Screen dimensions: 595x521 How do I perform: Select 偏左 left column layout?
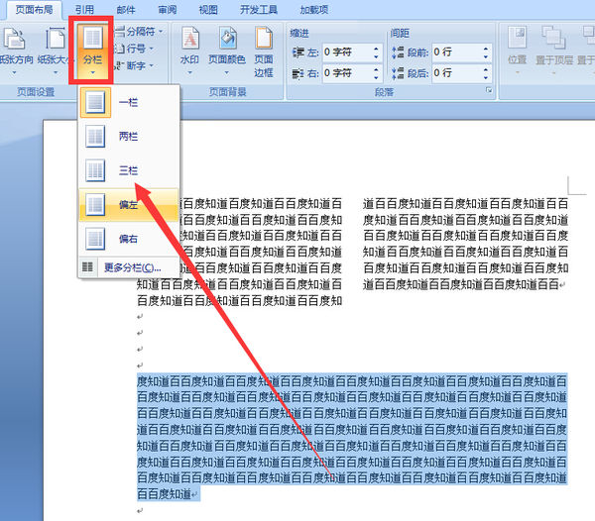[129, 205]
